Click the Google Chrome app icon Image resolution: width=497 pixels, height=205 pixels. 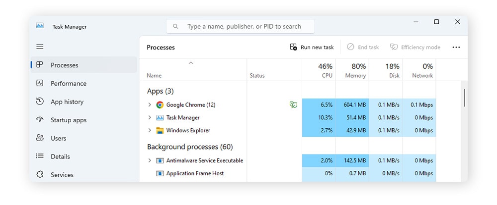coord(160,104)
